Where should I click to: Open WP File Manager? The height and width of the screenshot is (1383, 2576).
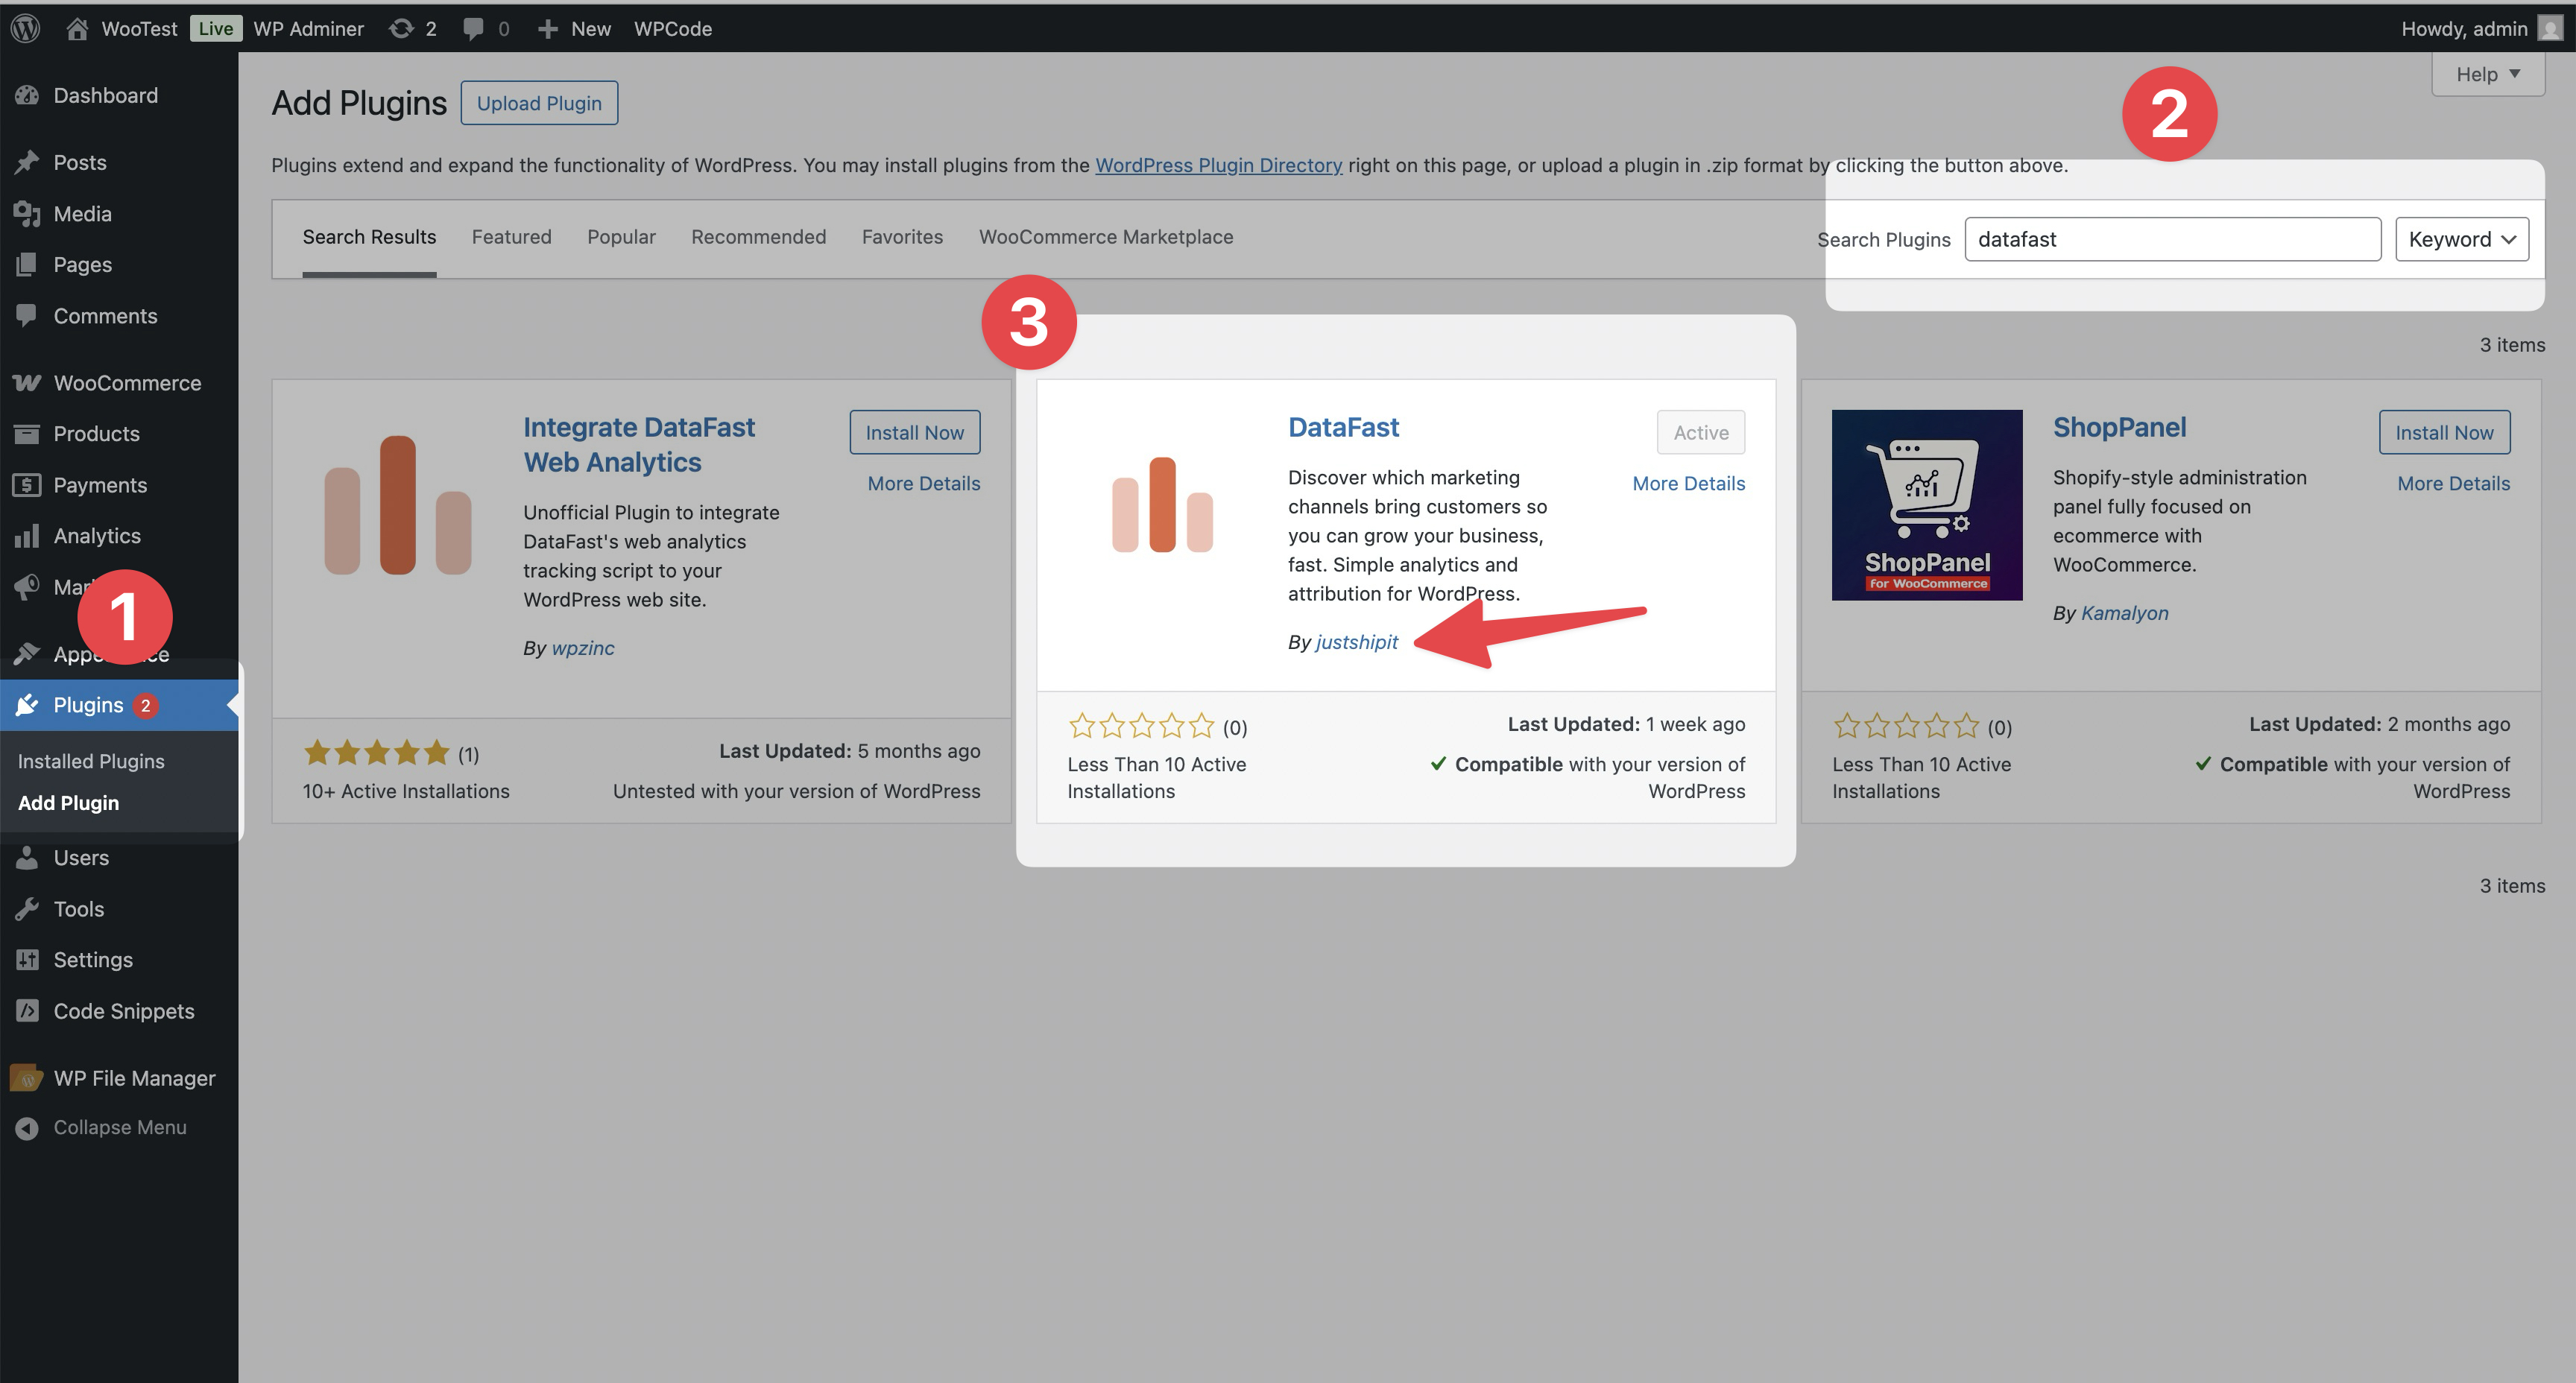tap(134, 1078)
